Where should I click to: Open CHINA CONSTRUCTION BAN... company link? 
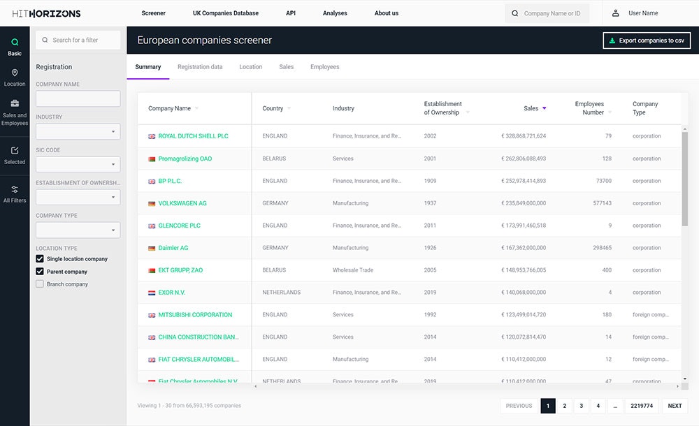point(199,337)
